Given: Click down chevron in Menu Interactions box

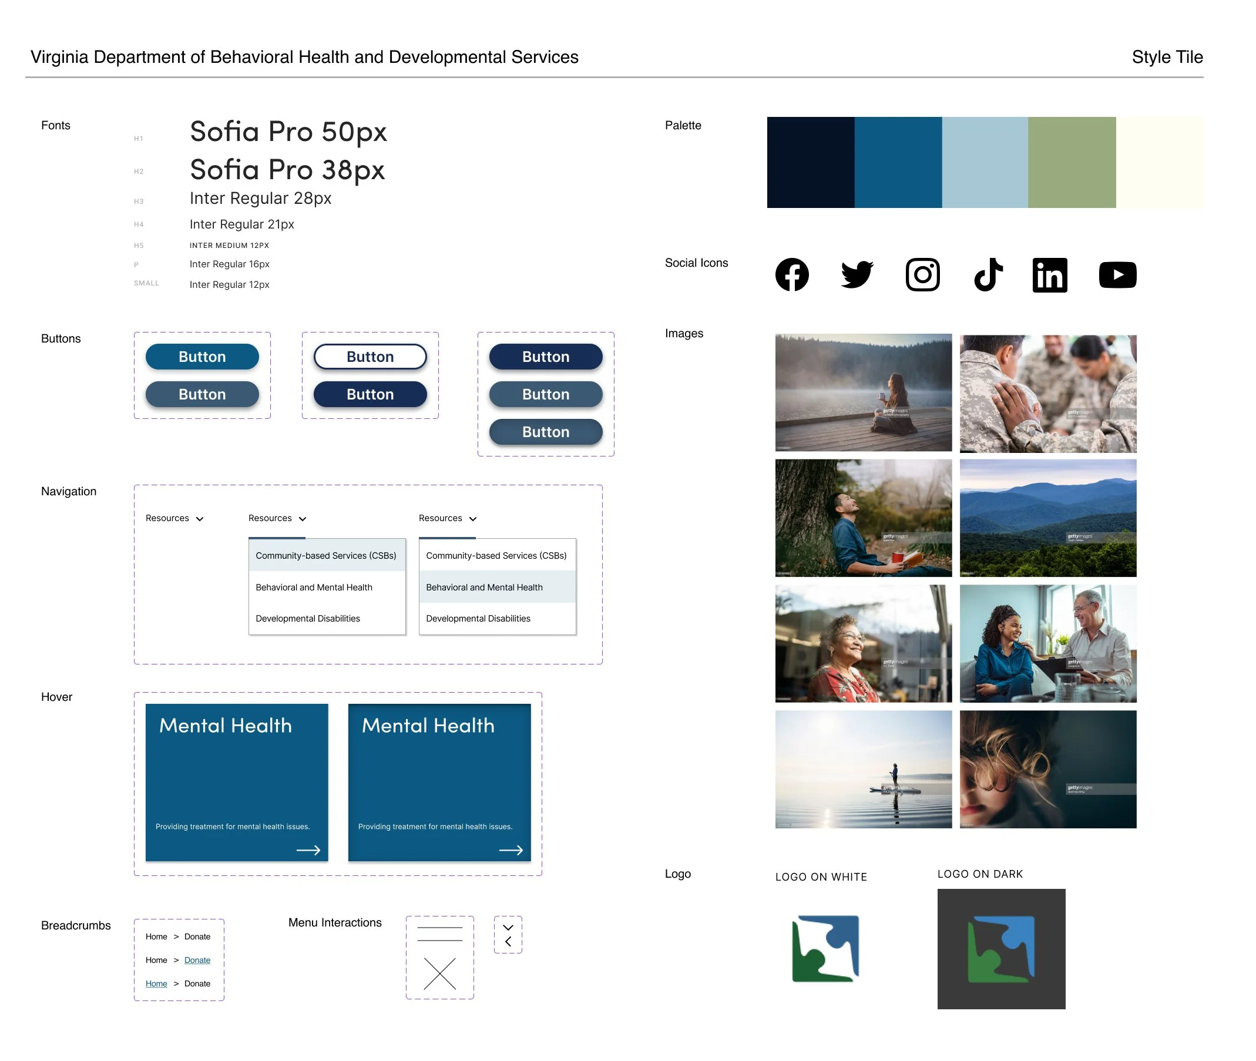Looking at the screenshot, I should point(508,928).
